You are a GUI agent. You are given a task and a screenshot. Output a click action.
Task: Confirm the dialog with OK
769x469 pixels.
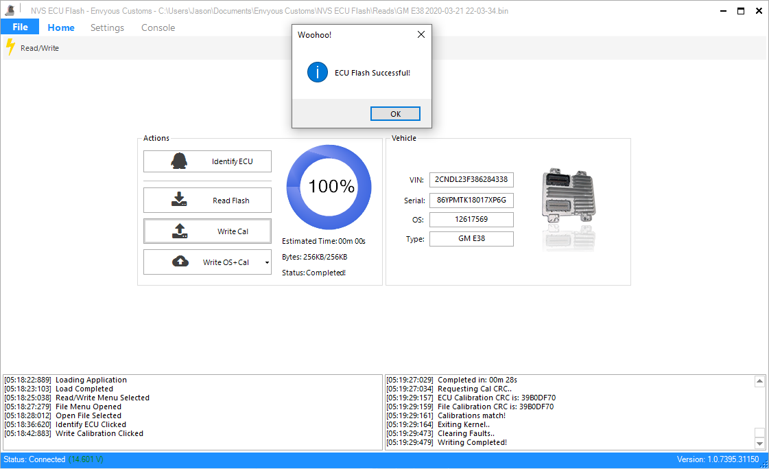point(395,113)
